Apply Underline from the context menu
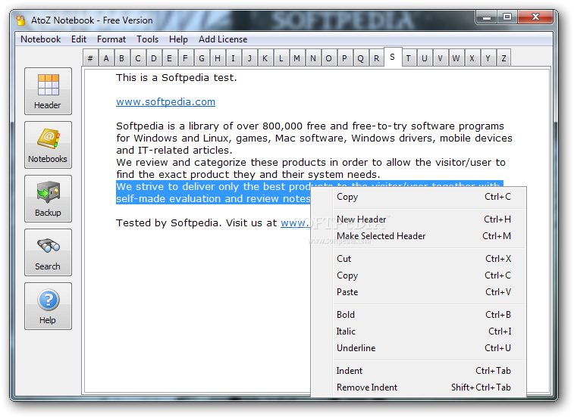The width and height of the screenshot is (574, 417). 419,348
